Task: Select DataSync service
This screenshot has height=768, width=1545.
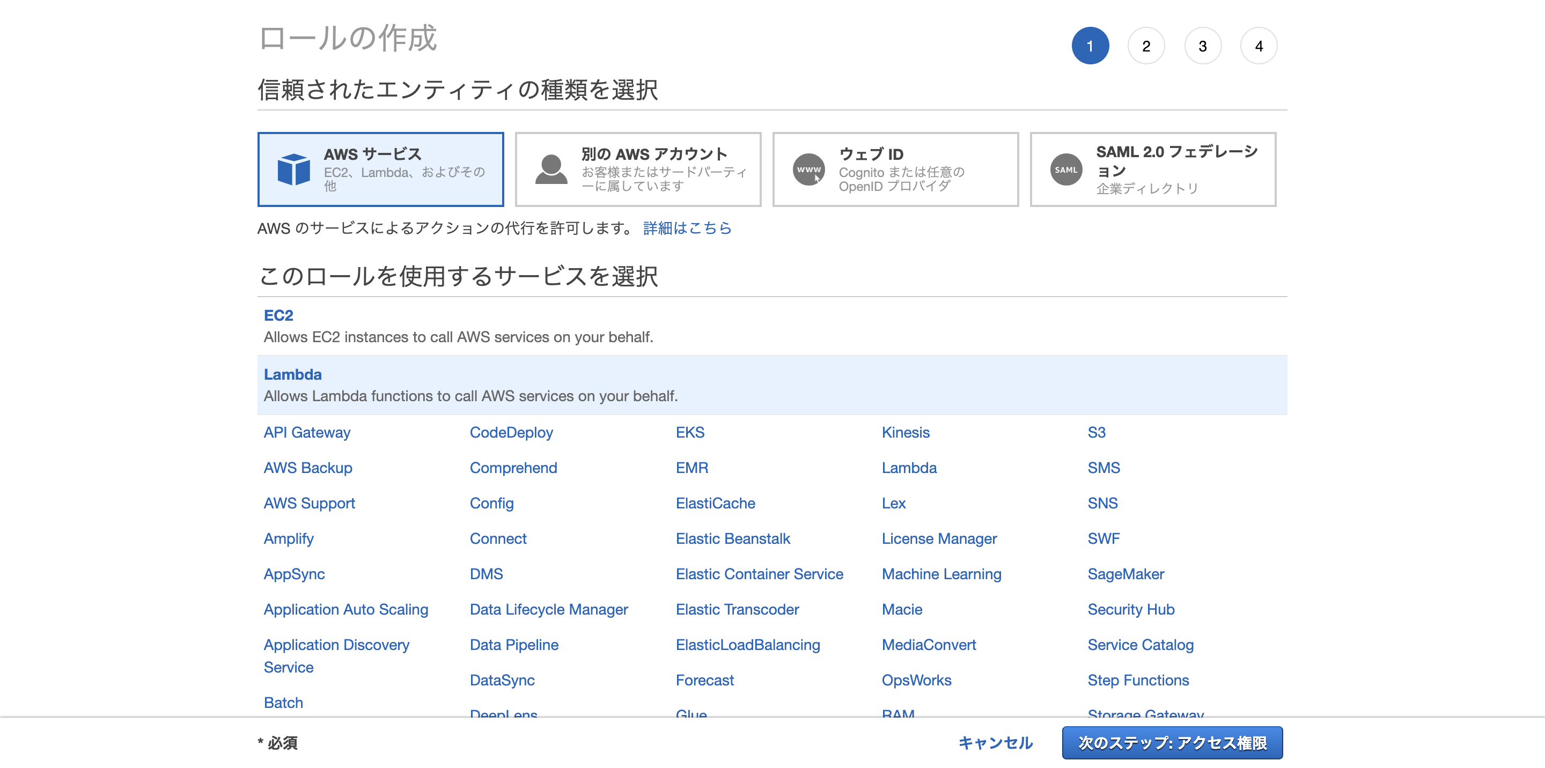Action: (502, 681)
